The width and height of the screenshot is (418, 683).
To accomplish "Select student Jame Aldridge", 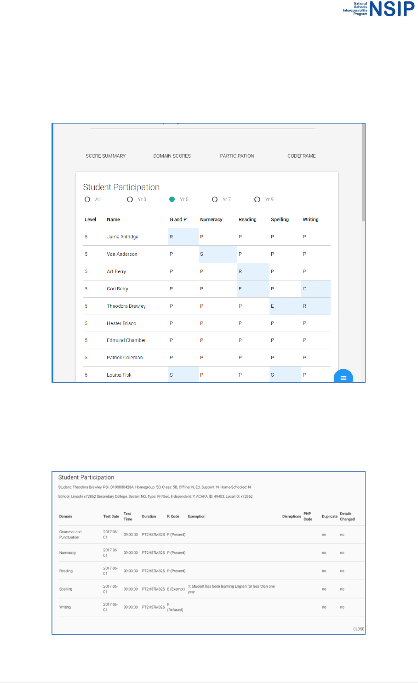I will tap(122, 237).
